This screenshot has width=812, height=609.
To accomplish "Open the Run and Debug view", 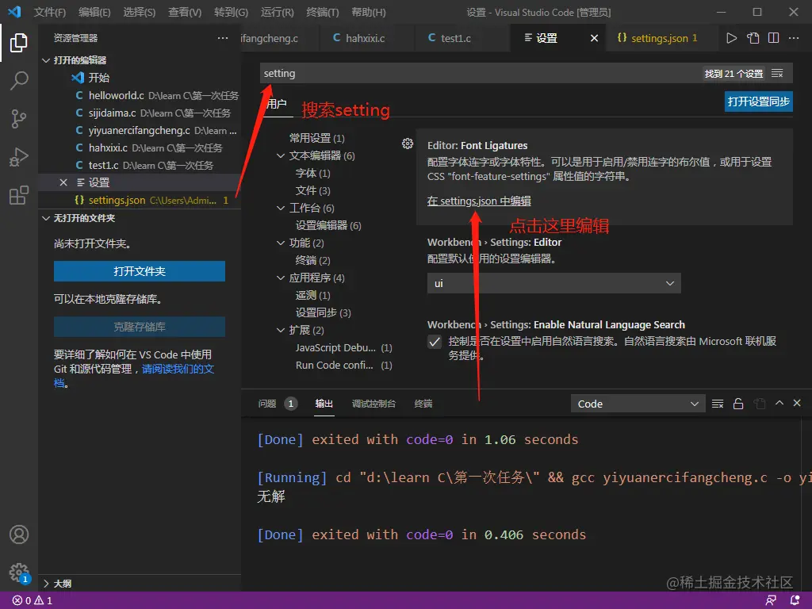I will pyautogui.click(x=19, y=157).
